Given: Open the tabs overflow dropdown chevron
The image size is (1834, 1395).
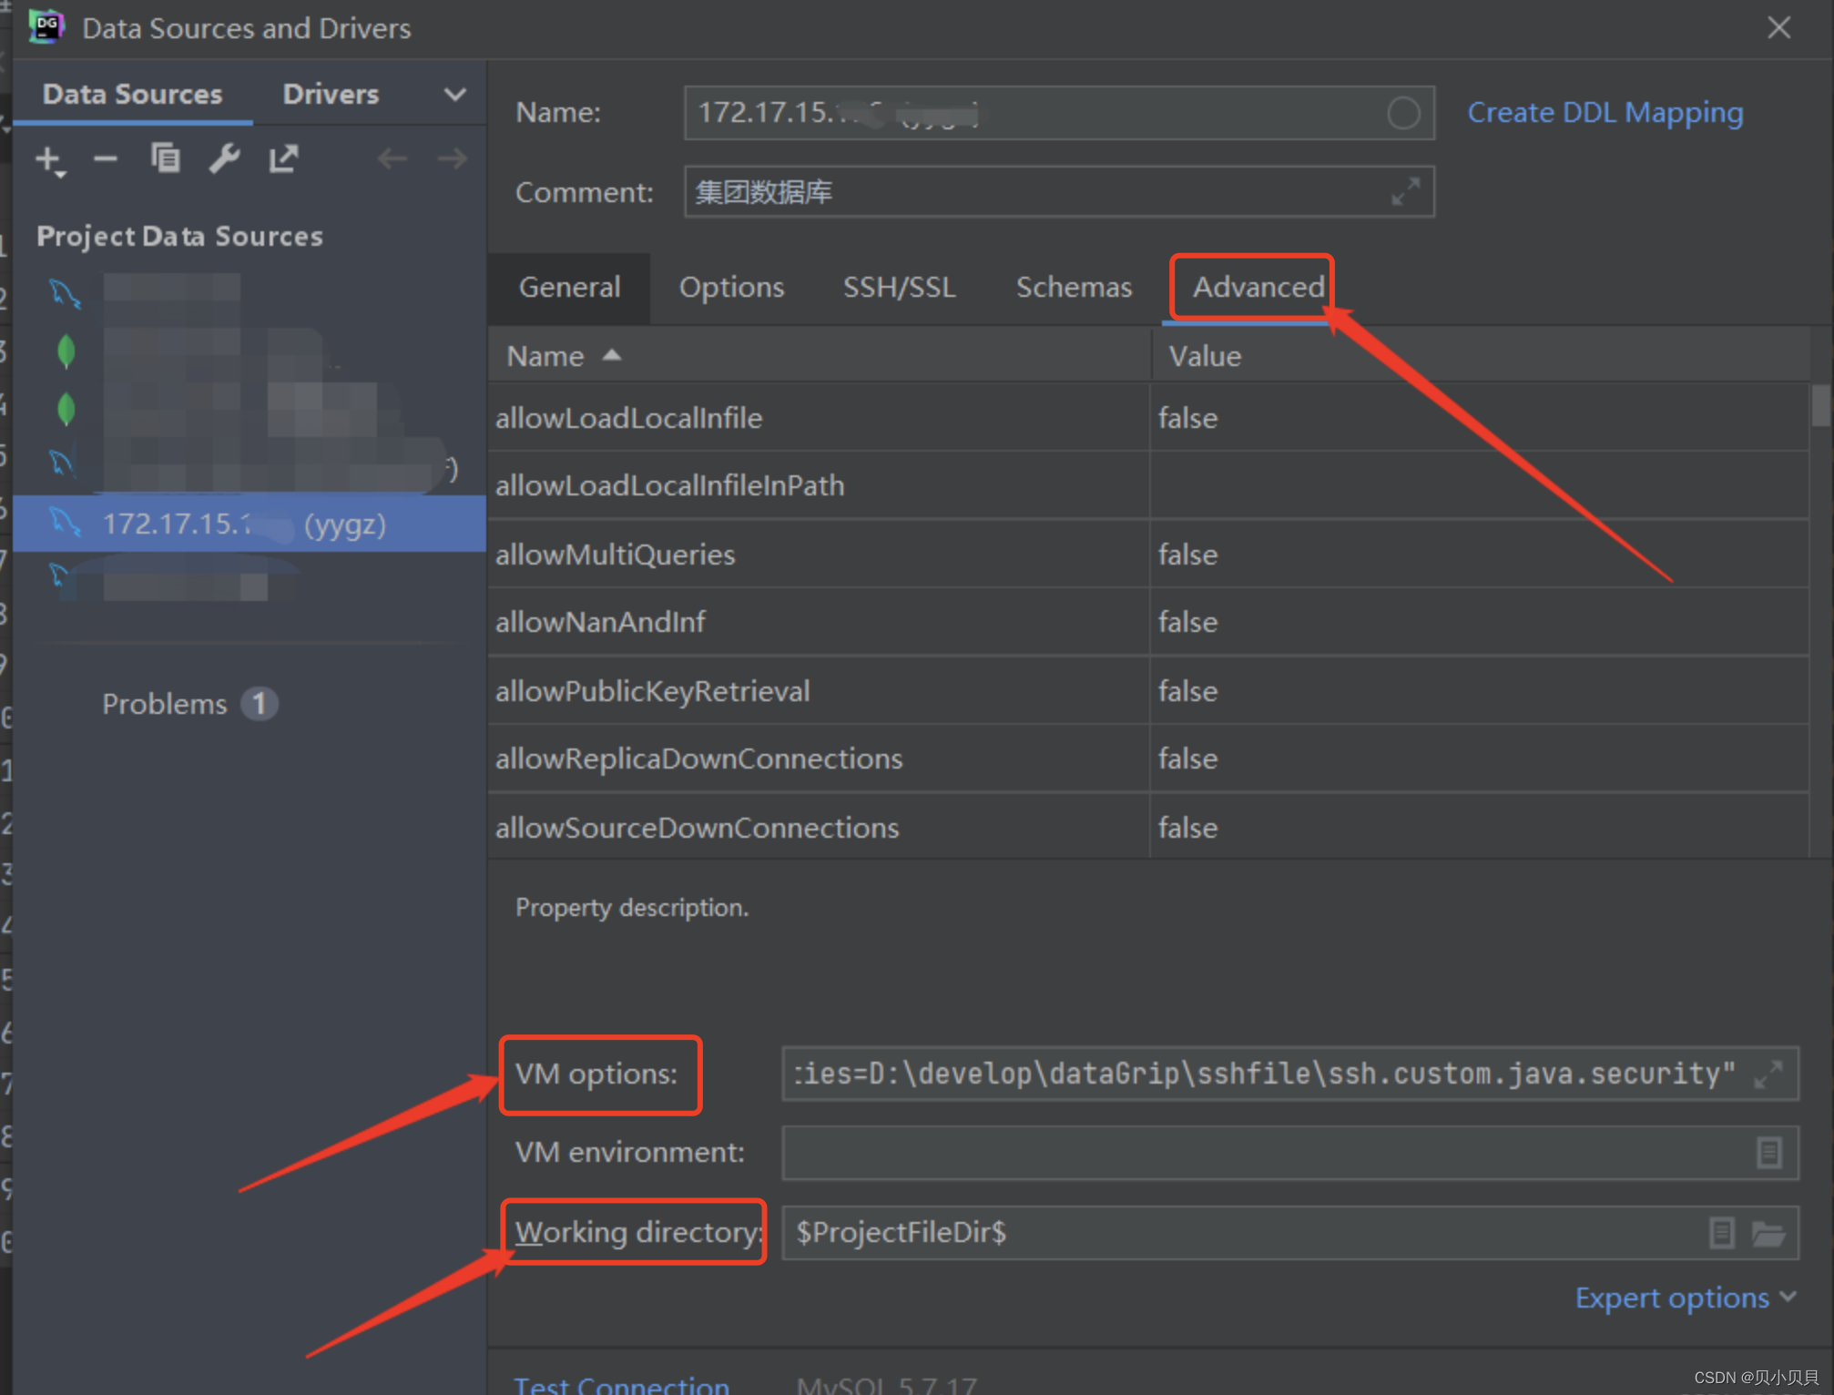Looking at the screenshot, I should point(454,95).
